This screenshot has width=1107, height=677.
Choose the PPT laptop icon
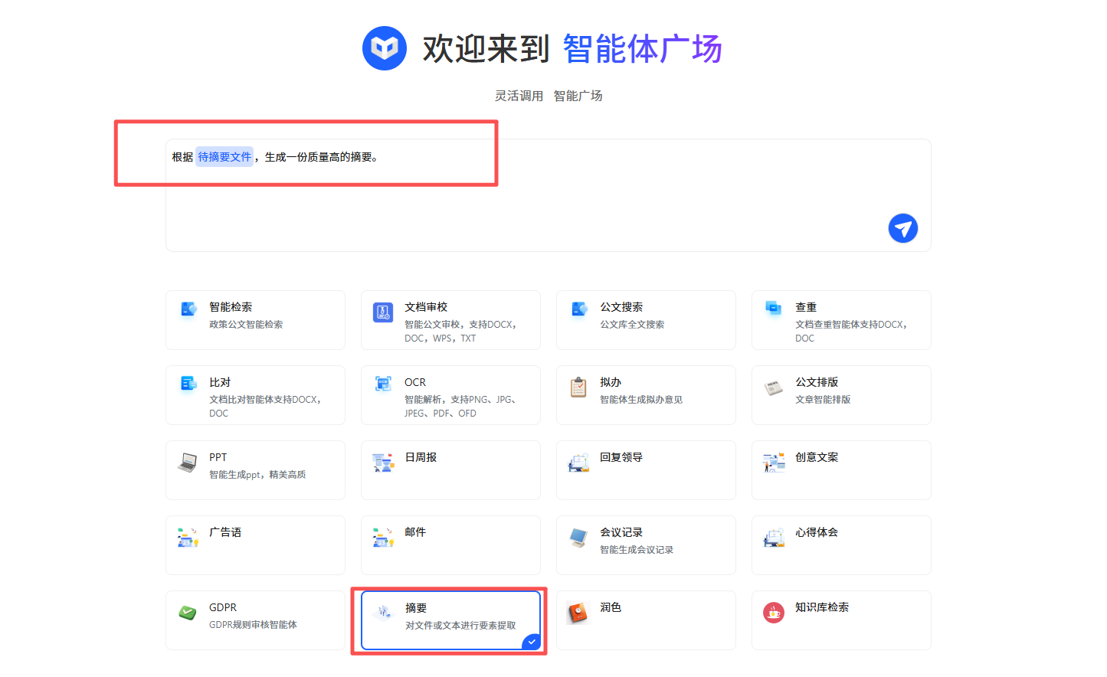(x=188, y=463)
